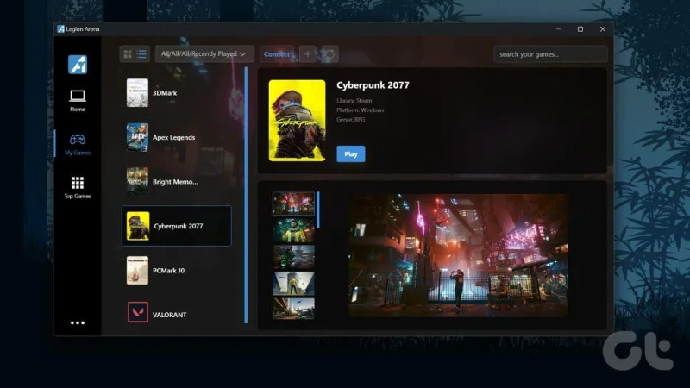Viewport: 690px width, 388px height.
Task: Click the Legion Arena title bar icon
Action: tap(60, 29)
